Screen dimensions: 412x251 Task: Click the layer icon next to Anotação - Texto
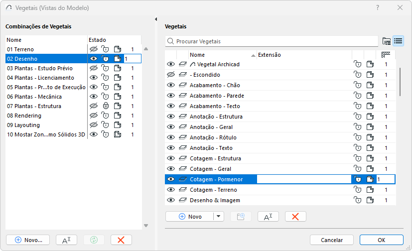pos(182,148)
